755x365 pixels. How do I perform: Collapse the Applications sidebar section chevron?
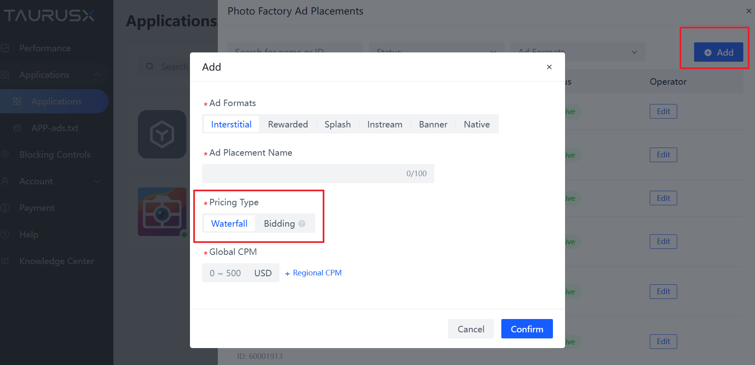97,75
